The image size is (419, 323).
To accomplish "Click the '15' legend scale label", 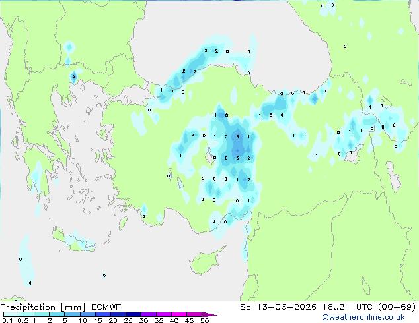I will click(98, 320).
